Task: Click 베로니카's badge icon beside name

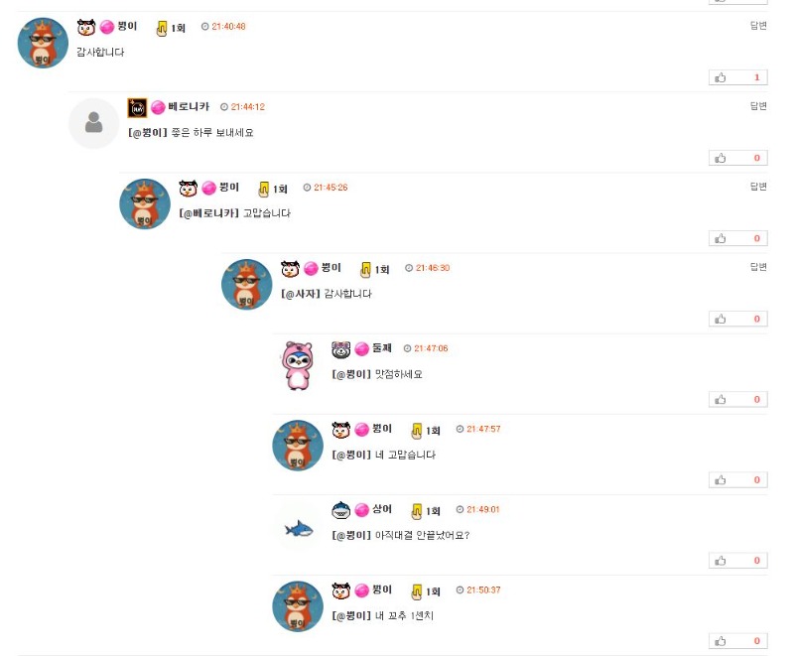Action: [137, 108]
